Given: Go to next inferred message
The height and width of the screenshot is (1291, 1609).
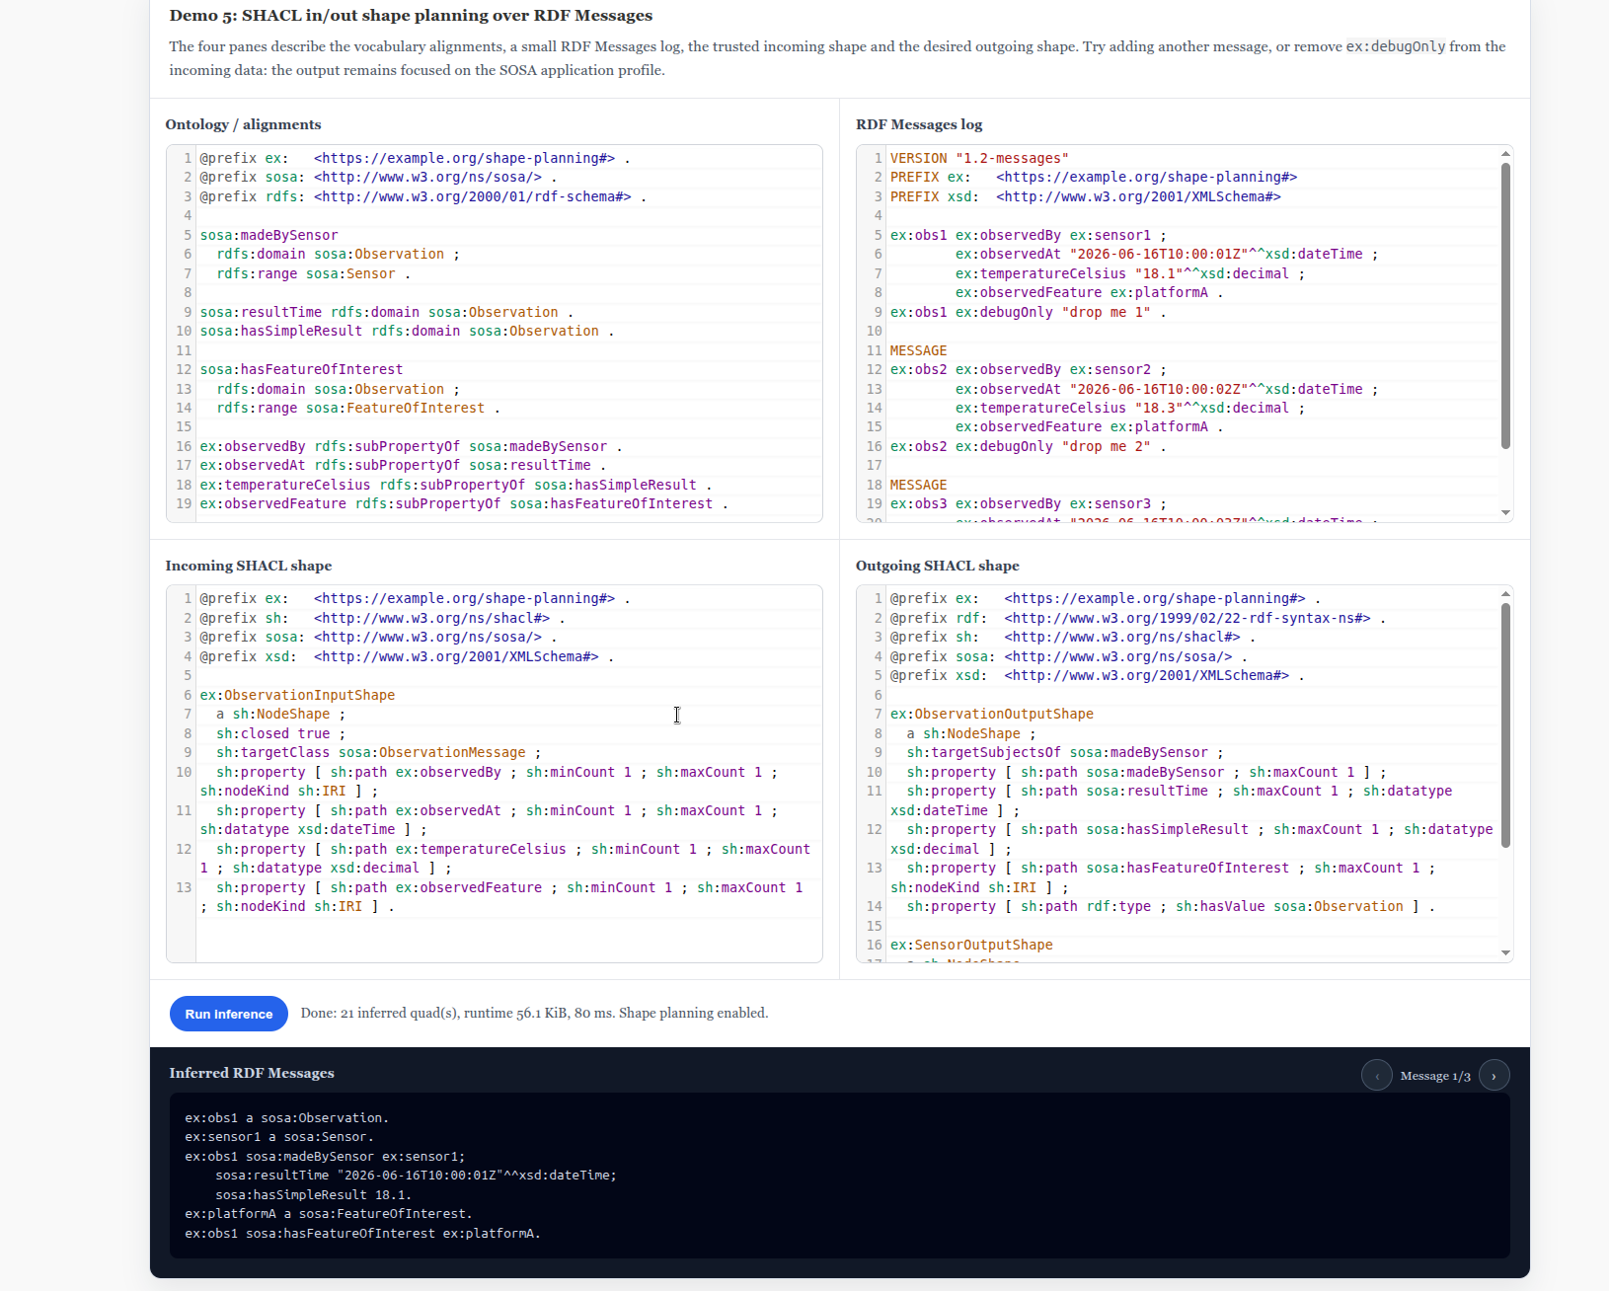Looking at the screenshot, I should coord(1494,1075).
